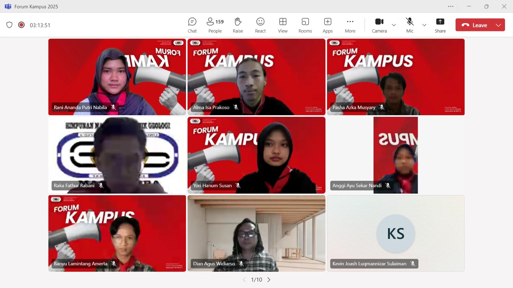Show the People participant list
This screenshot has height=288, width=513.
click(x=215, y=25)
